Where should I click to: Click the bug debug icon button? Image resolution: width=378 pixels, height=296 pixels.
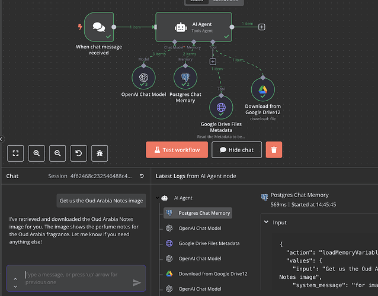click(100, 153)
